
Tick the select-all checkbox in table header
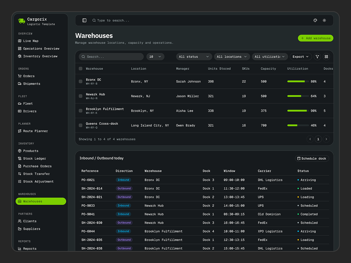(x=81, y=69)
